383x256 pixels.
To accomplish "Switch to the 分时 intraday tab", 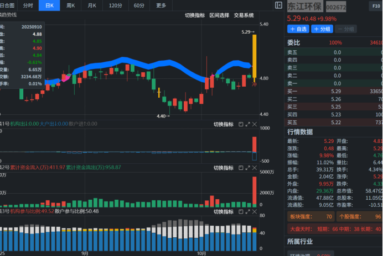I will tap(28, 6).
